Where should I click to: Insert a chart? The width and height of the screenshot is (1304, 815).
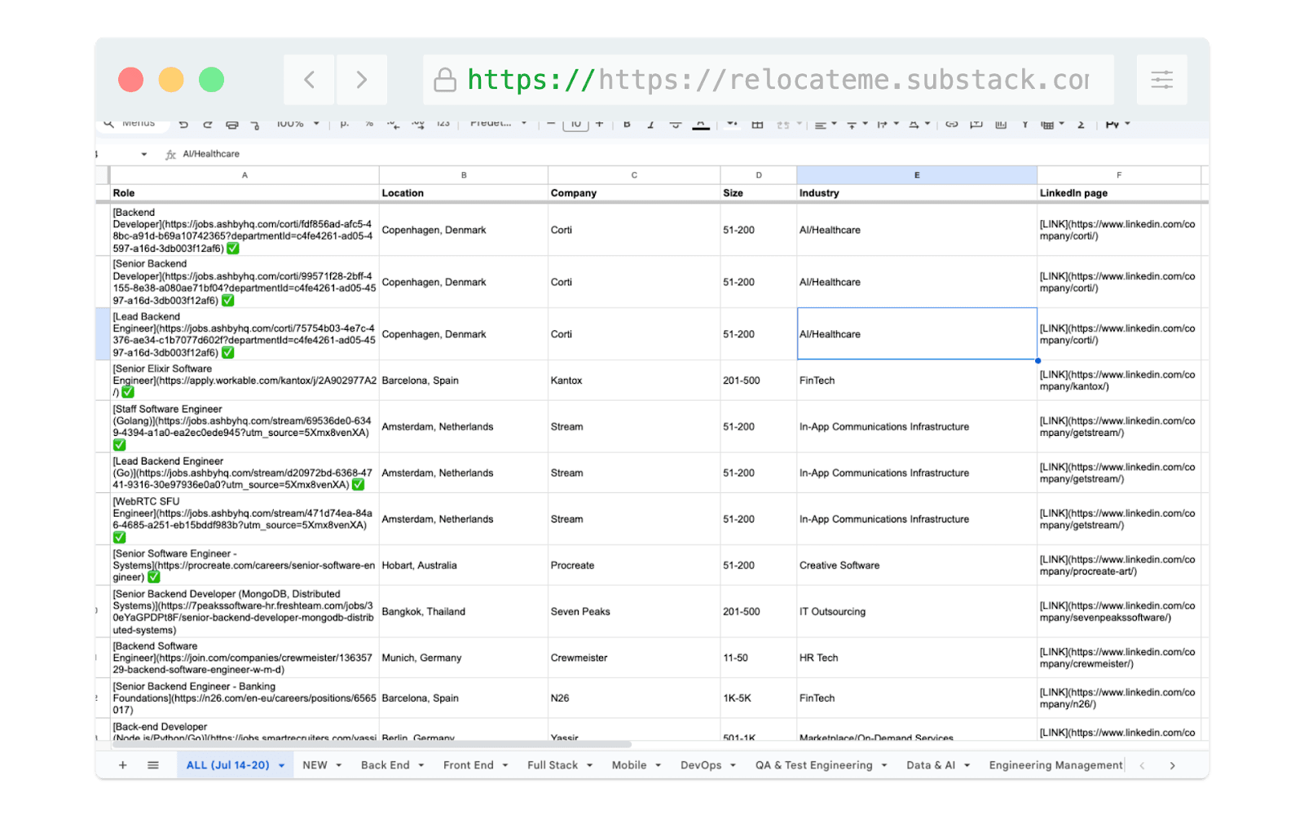point(1001,124)
